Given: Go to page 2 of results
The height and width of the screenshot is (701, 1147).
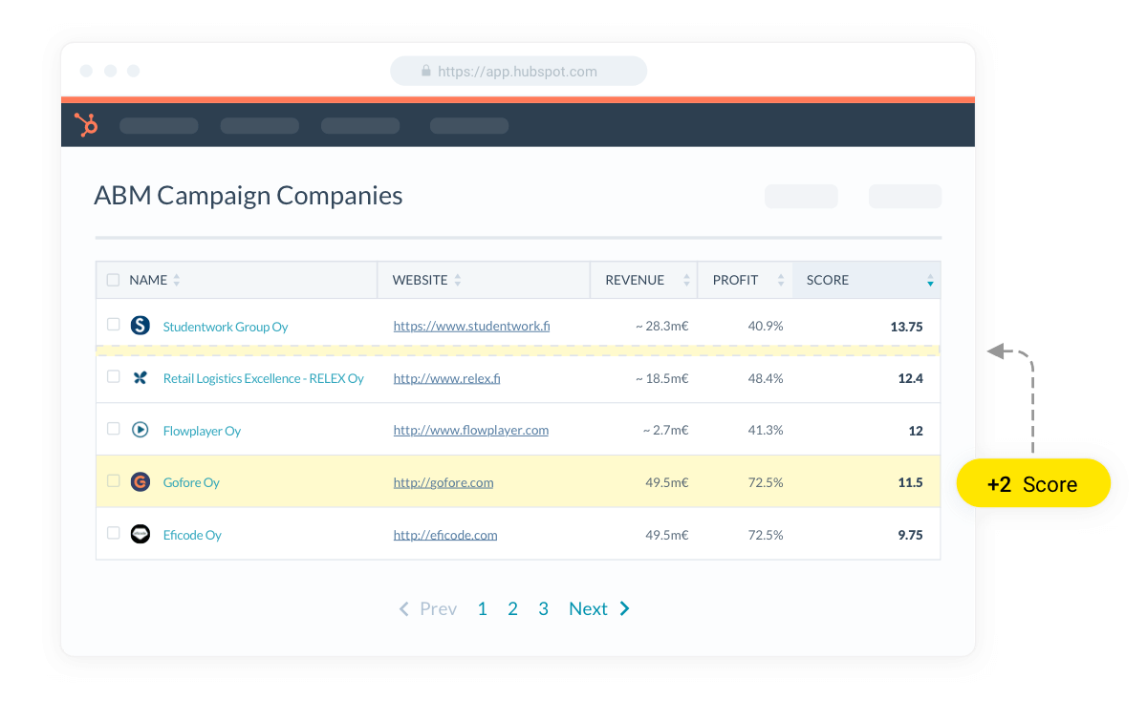Looking at the screenshot, I should click(512, 609).
